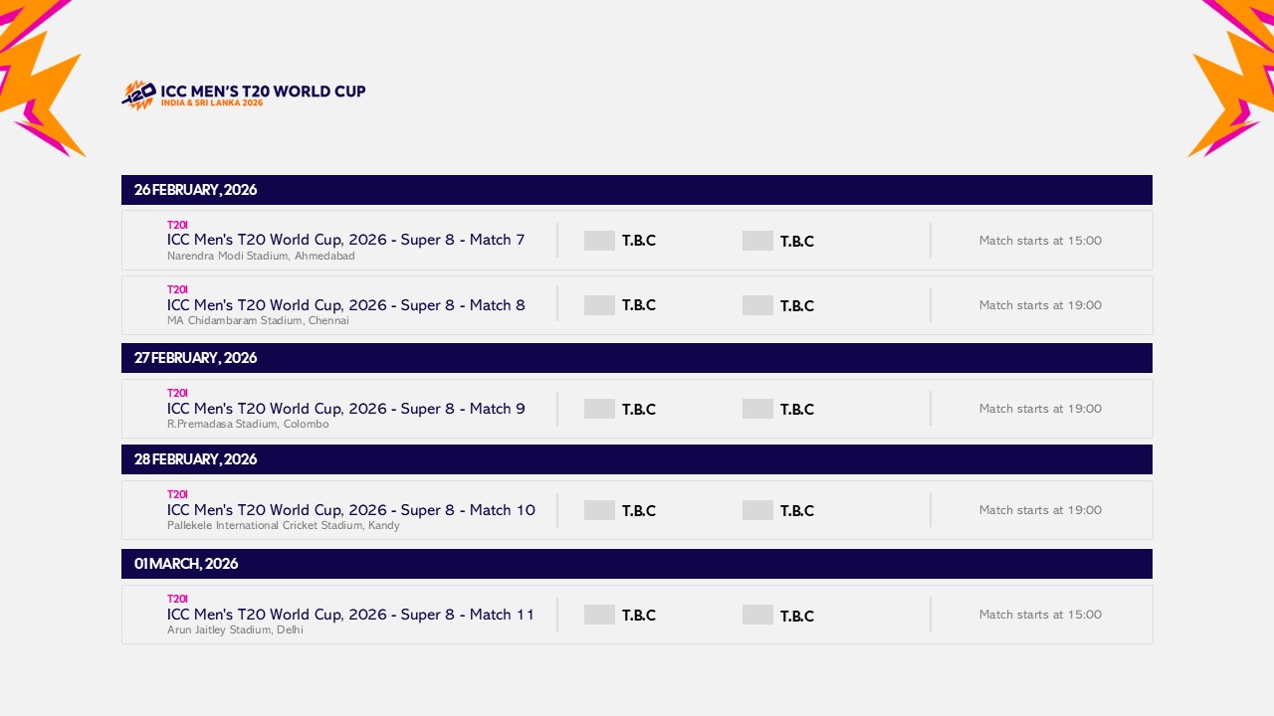Select the first team placeholder icon for Match 7

(x=598, y=241)
